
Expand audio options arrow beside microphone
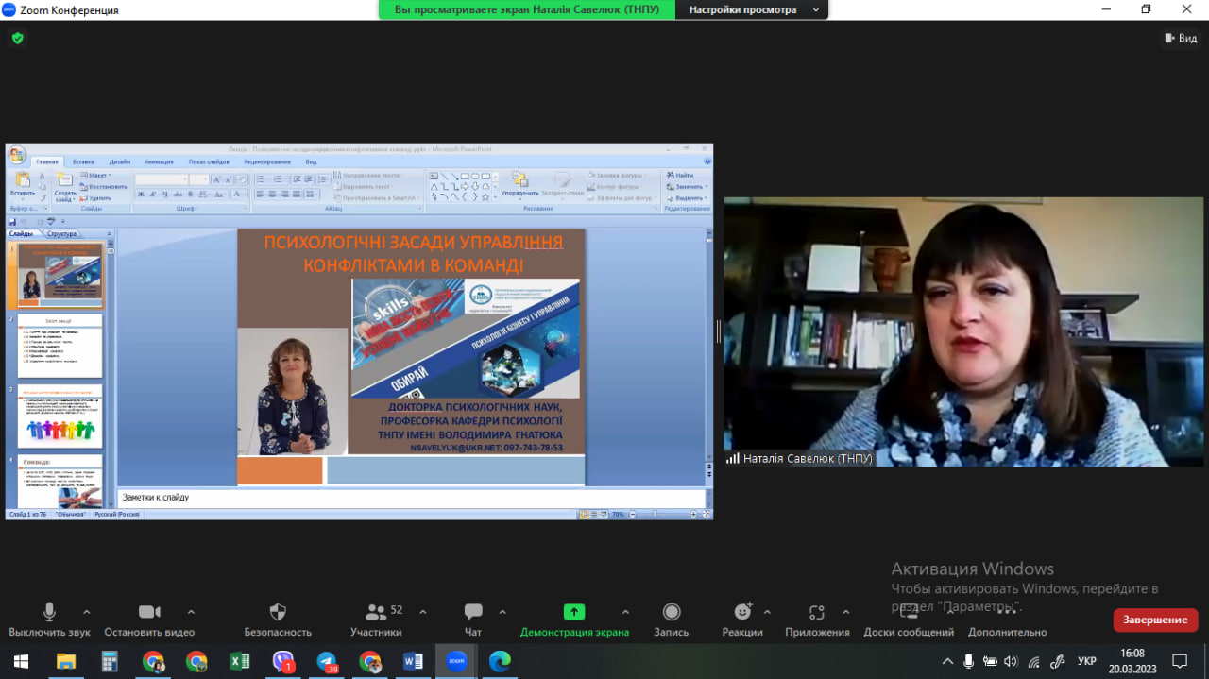coord(87,611)
